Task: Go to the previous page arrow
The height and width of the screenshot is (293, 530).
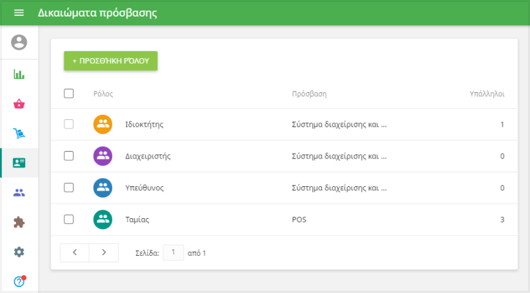Action: [x=75, y=253]
